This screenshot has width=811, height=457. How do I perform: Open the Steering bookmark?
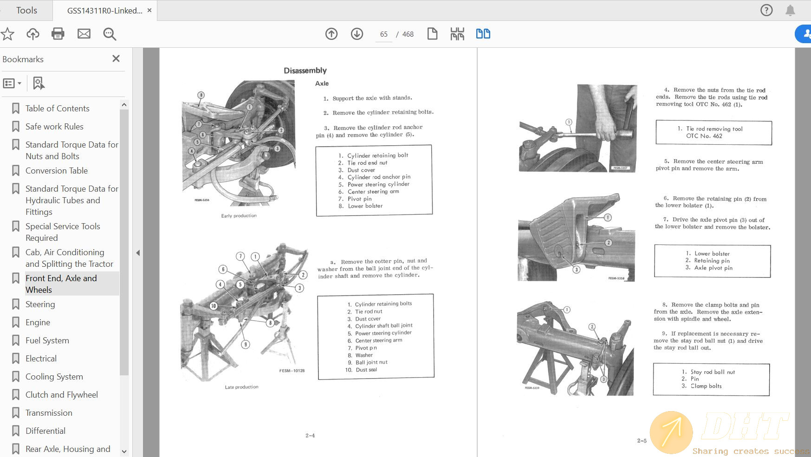[x=40, y=304]
